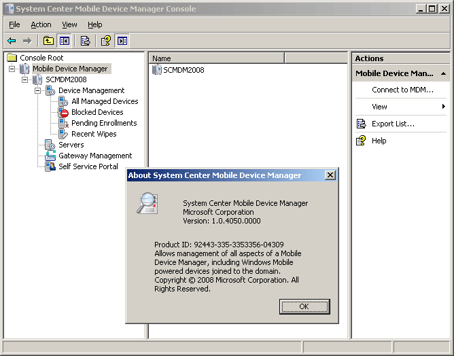454x356 pixels.
Task: Toggle the Show/Hide Console Tree toolbar icon
Action: tap(64, 41)
